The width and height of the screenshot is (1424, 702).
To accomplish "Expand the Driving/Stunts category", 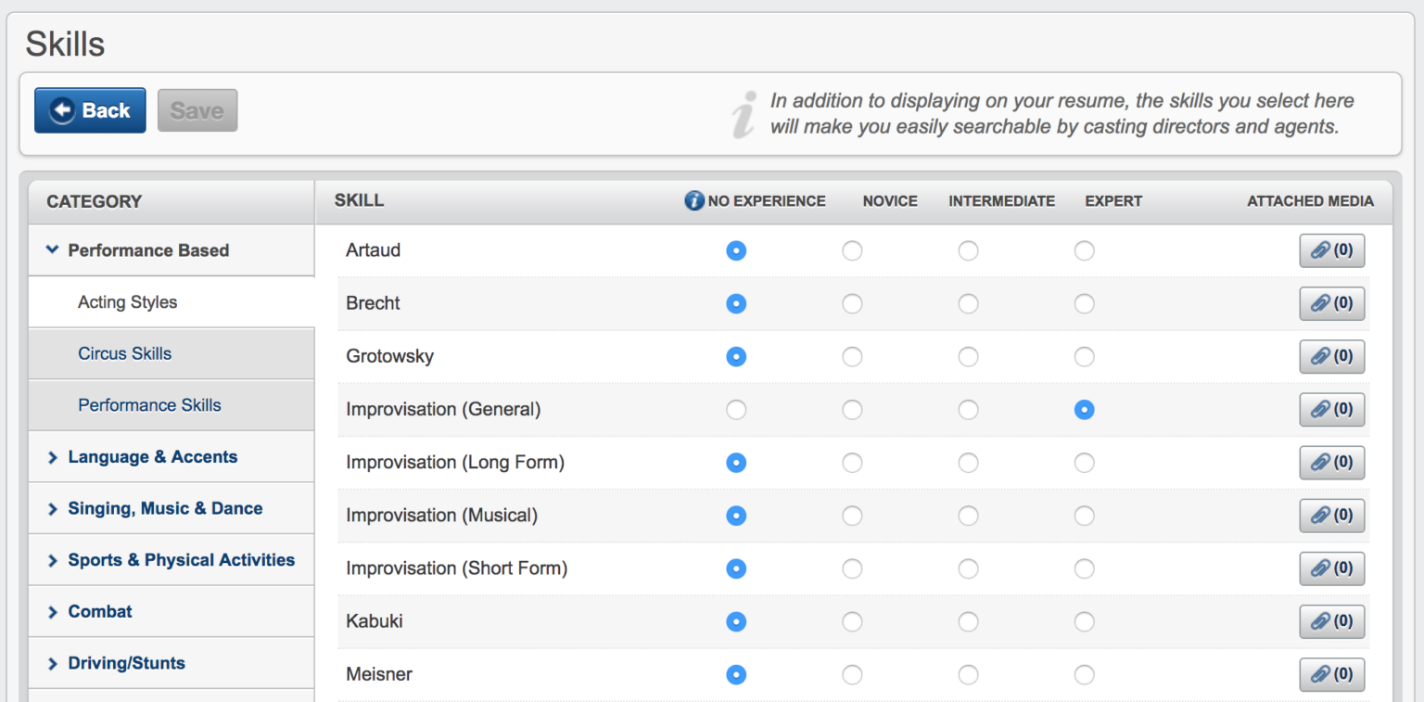I will 126,663.
